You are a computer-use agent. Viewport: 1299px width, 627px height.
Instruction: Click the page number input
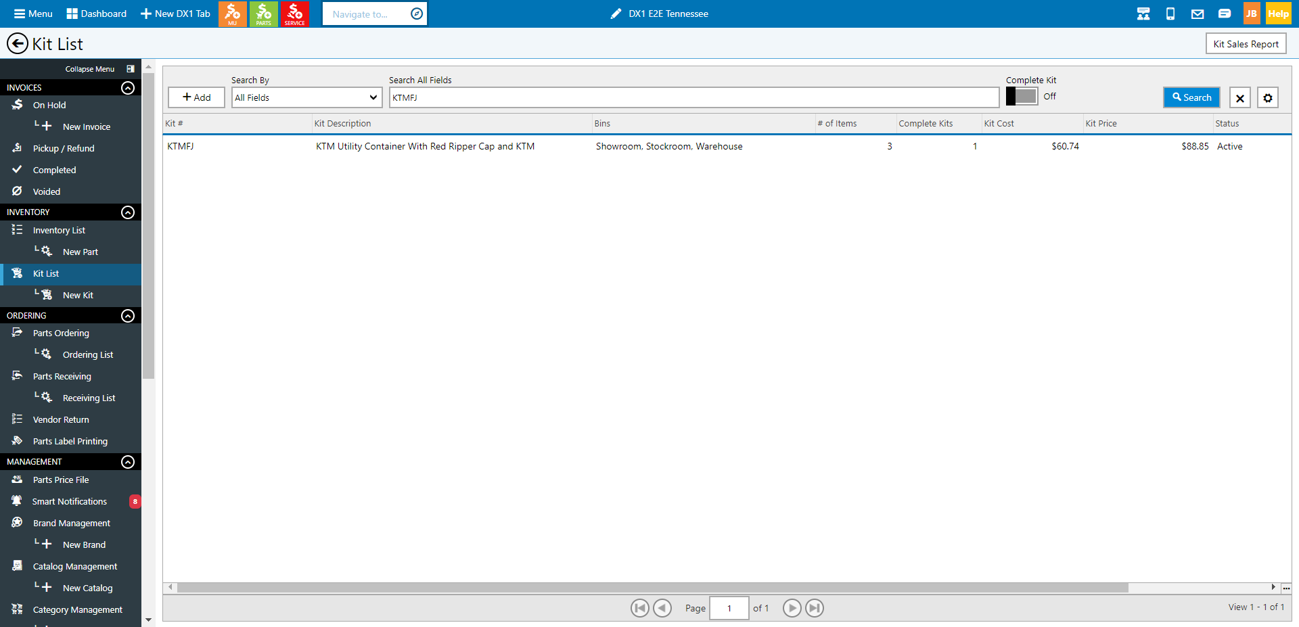click(x=729, y=608)
